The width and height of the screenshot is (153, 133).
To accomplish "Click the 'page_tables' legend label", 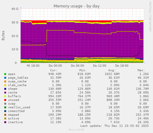I will click(x=18, y=78).
